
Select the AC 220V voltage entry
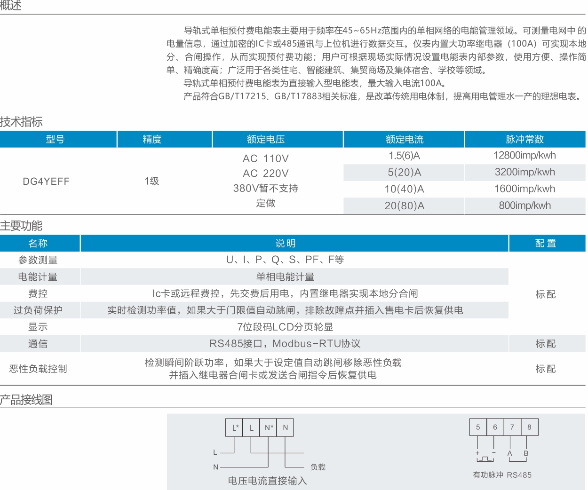[266, 173]
